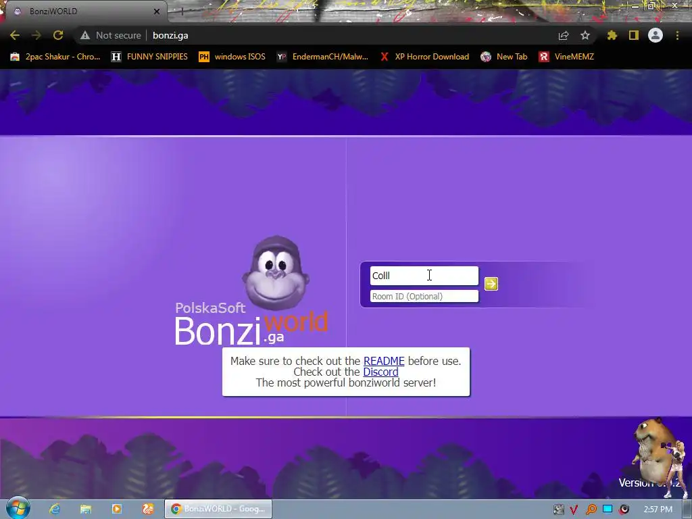Click the browser forward arrow
The image size is (692, 519).
[x=36, y=35]
